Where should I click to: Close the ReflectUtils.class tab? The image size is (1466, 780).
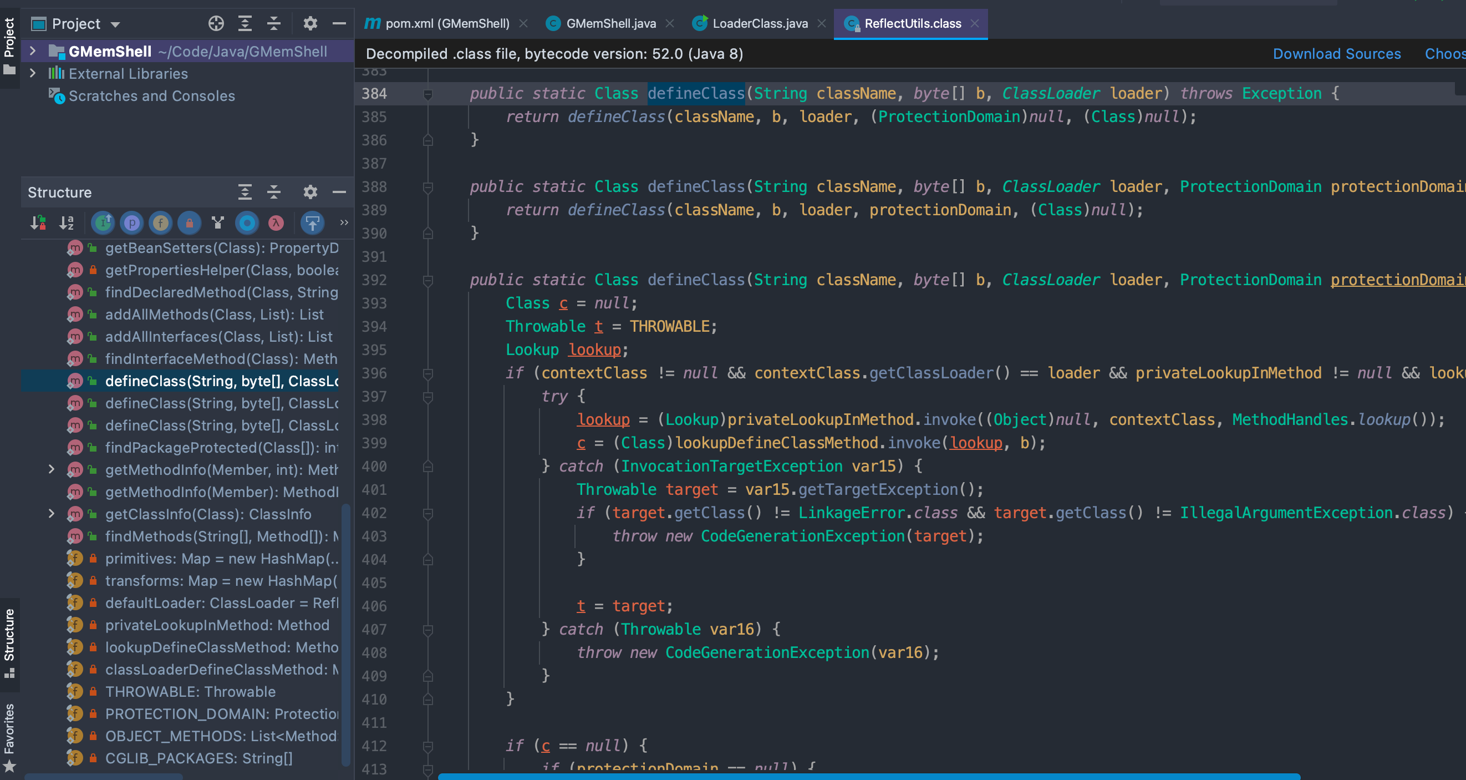975,23
